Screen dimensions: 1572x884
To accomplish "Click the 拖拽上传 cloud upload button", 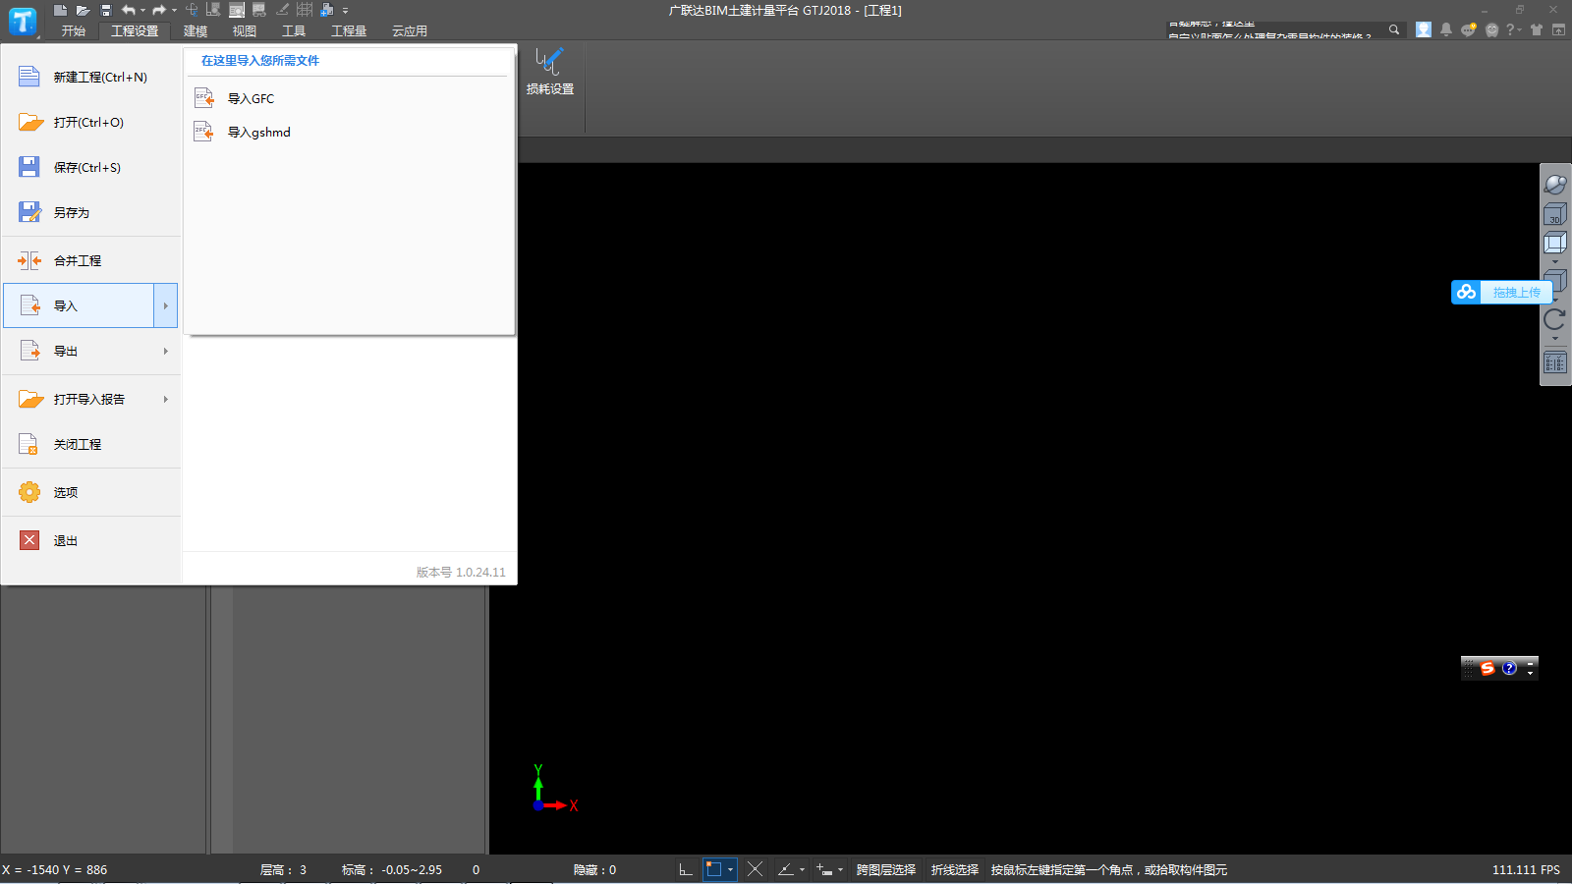I will [x=1502, y=292].
